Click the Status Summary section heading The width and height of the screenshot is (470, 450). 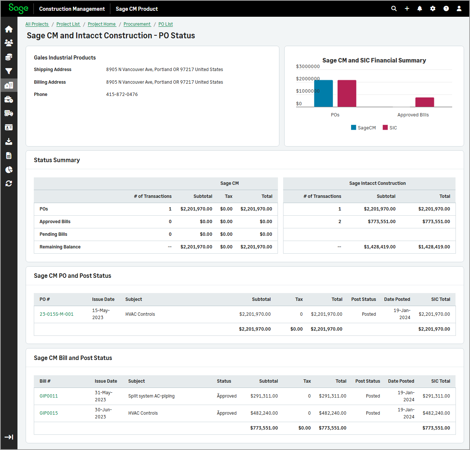[57, 160]
